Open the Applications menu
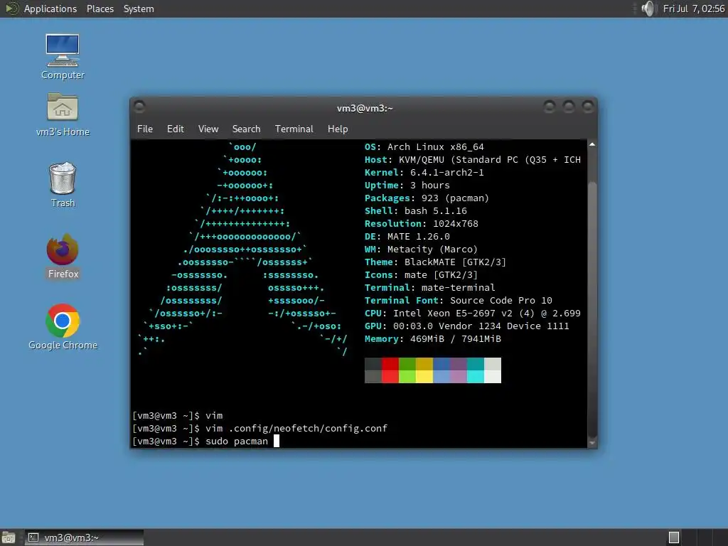 (x=50, y=9)
